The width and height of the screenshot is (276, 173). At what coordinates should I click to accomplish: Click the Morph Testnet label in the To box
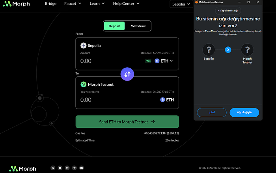[101, 85]
